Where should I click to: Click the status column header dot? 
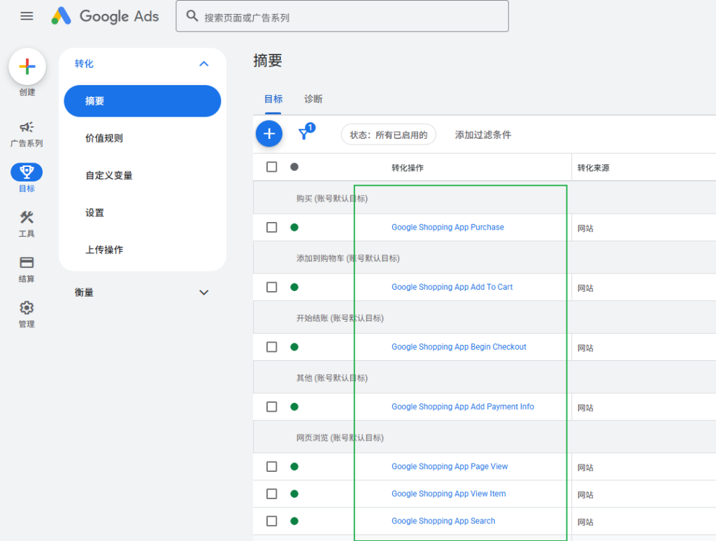[x=294, y=167]
